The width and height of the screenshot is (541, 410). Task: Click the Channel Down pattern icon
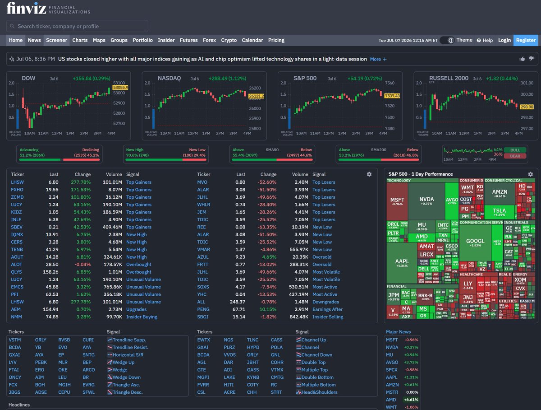click(298, 355)
